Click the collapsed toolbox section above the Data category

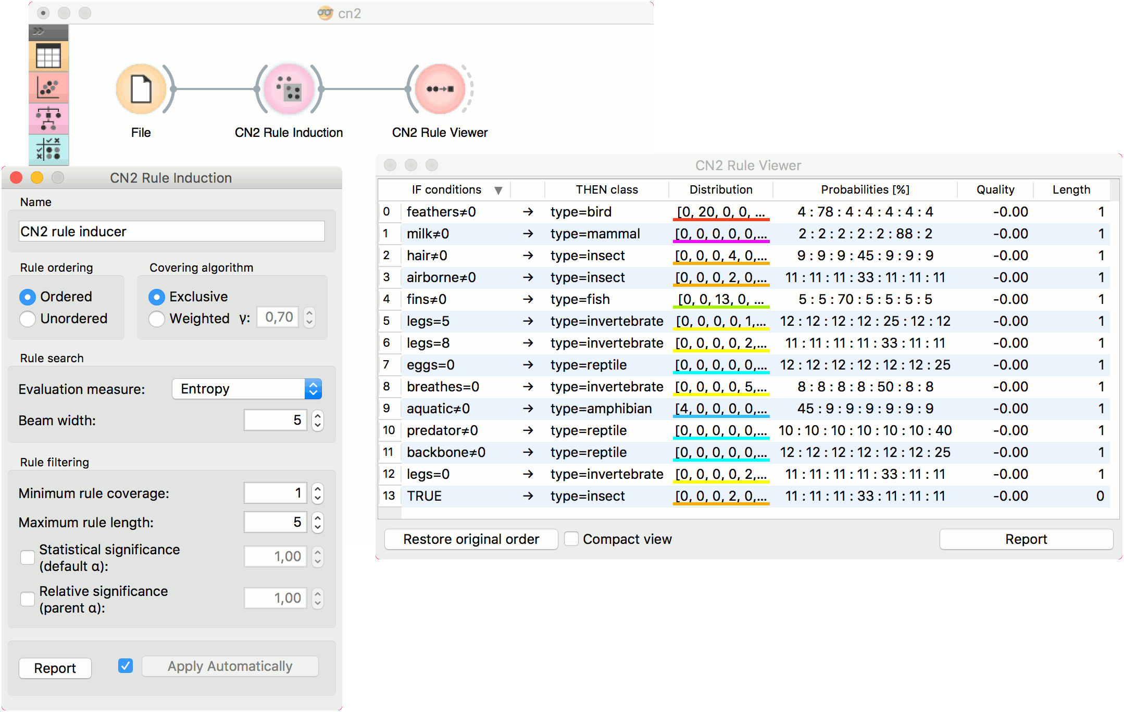tap(48, 31)
